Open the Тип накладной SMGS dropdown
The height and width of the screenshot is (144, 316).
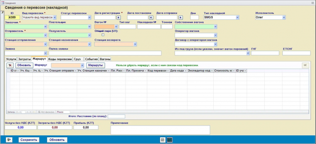pos(238,17)
